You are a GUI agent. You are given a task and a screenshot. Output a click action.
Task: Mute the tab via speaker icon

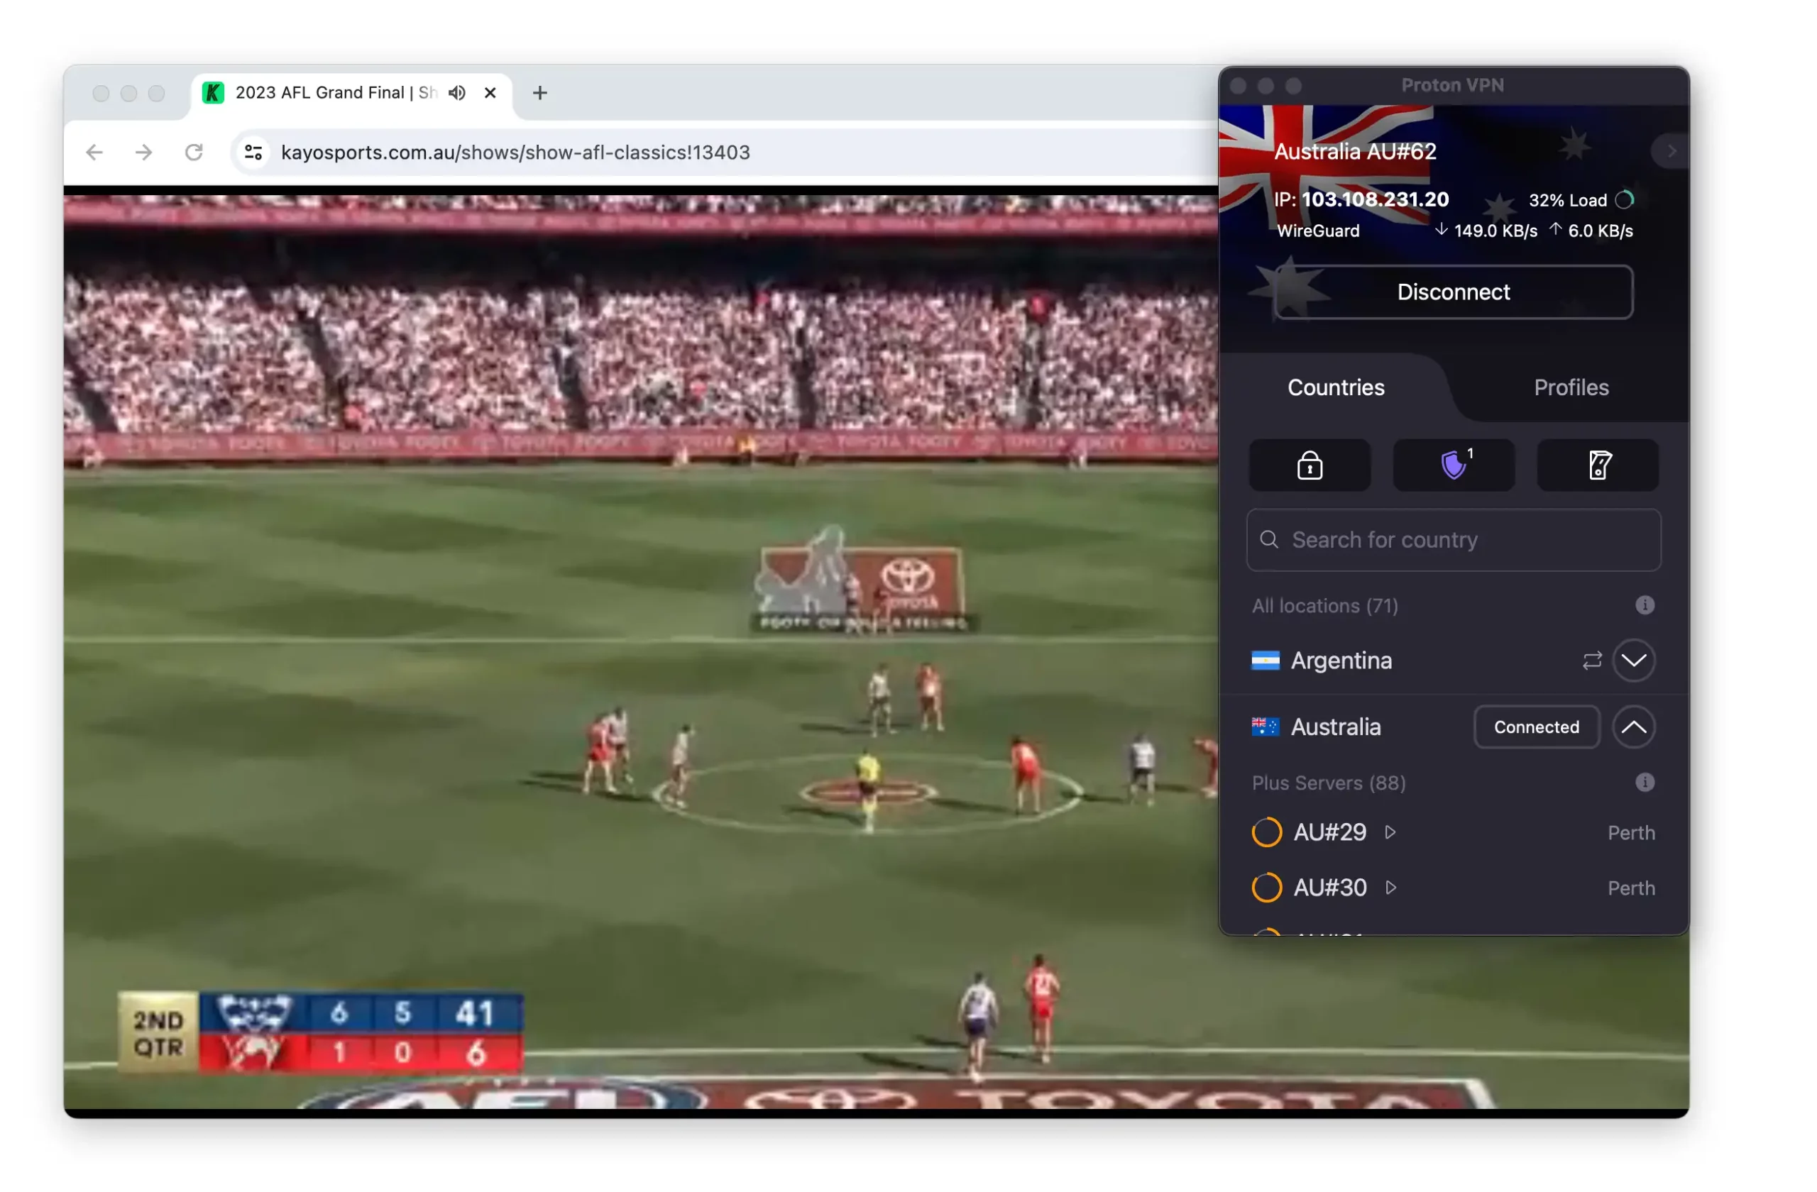(456, 92)
